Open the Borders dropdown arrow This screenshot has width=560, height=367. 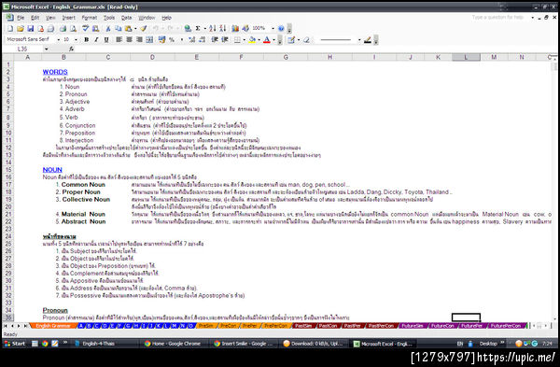(x=244, y=39)
